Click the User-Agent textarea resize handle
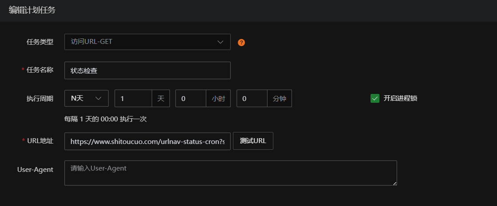Image resolution: width=497 pixels, height=206 pixels. [x=394, y=183]
